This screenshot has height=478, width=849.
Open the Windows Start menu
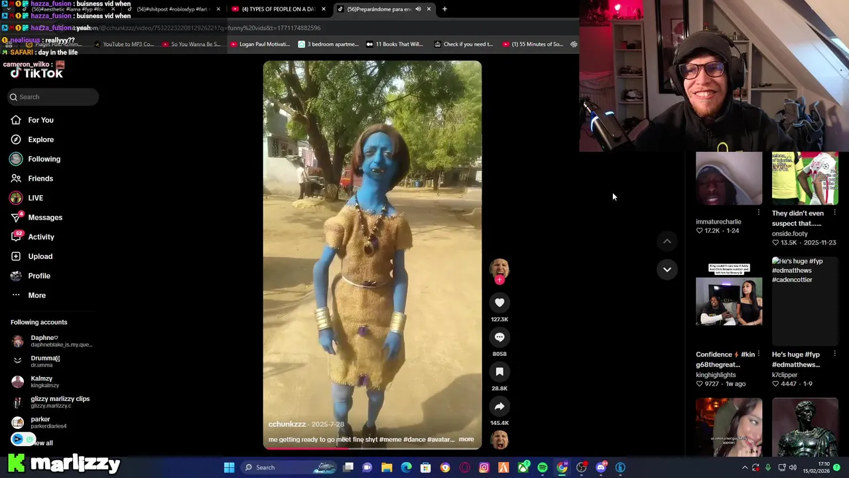[x=229, y=467]
